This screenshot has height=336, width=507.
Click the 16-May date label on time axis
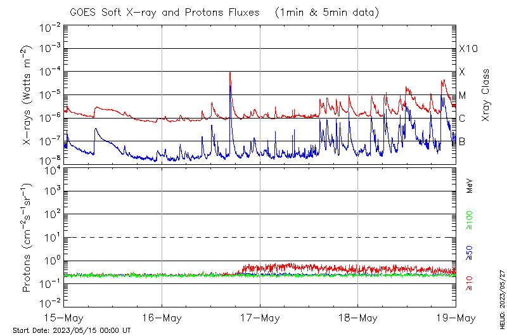coord(162,317)
